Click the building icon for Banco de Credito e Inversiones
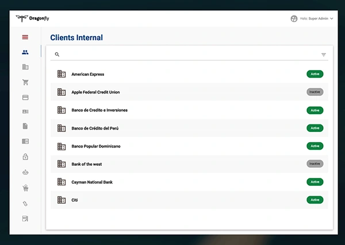Viewport: 345px width, 245px height. (x=62, y=110)
